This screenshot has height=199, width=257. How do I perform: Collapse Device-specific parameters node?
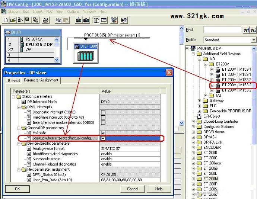(x=19, y=144)
